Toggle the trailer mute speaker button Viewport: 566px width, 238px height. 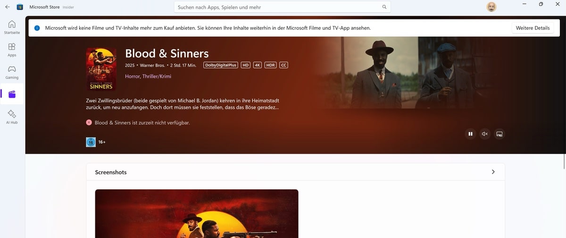pos(485,134)
